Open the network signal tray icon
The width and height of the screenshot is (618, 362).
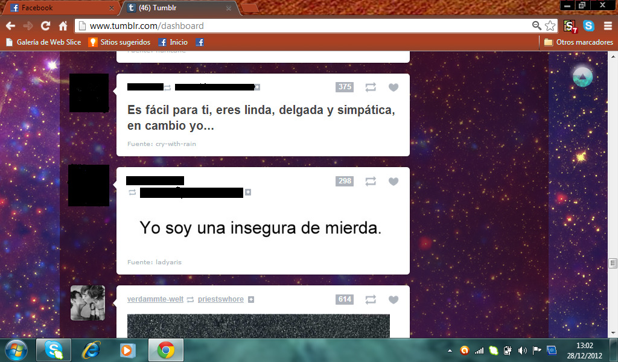click(x=479, y=350)
